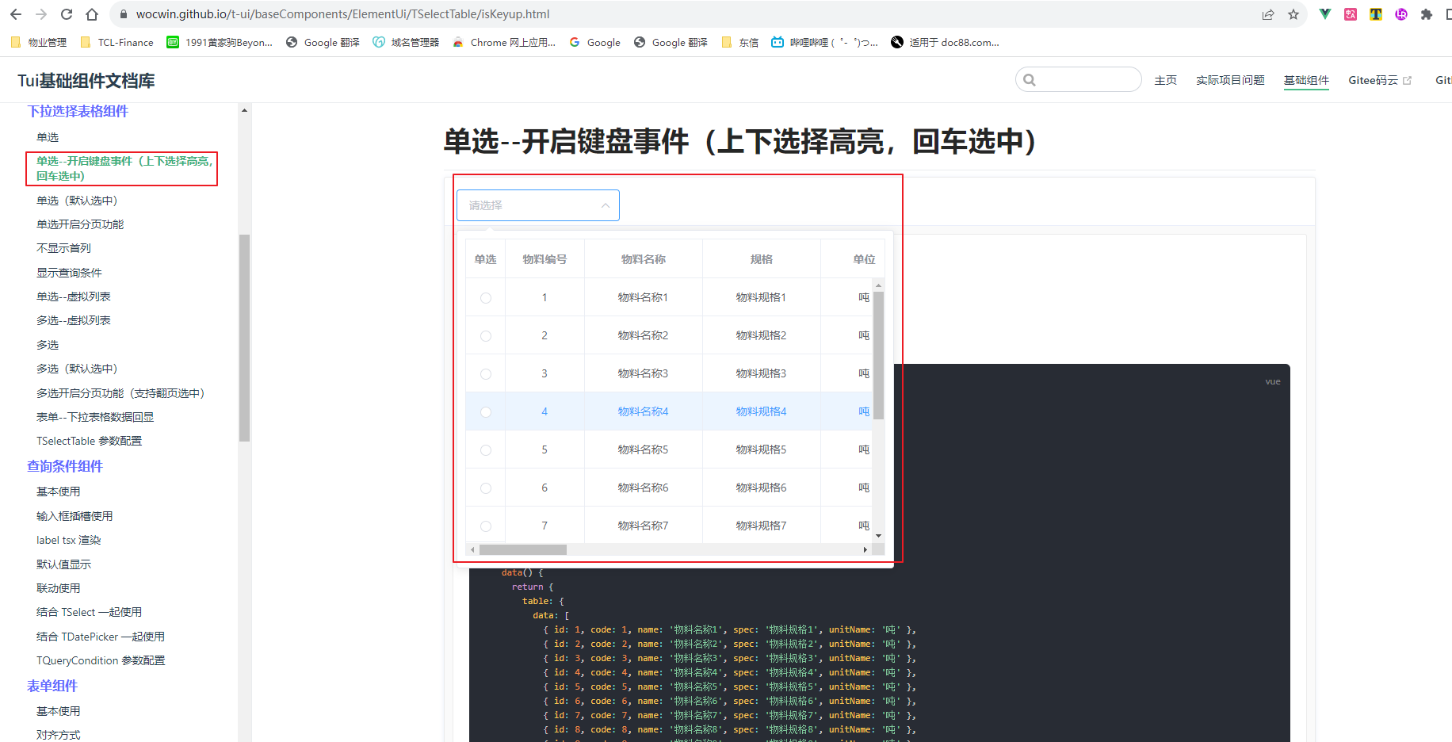The image size is (1452, 742).
Task: Select radio button for row 物料名称2
Action: point(486,336)
